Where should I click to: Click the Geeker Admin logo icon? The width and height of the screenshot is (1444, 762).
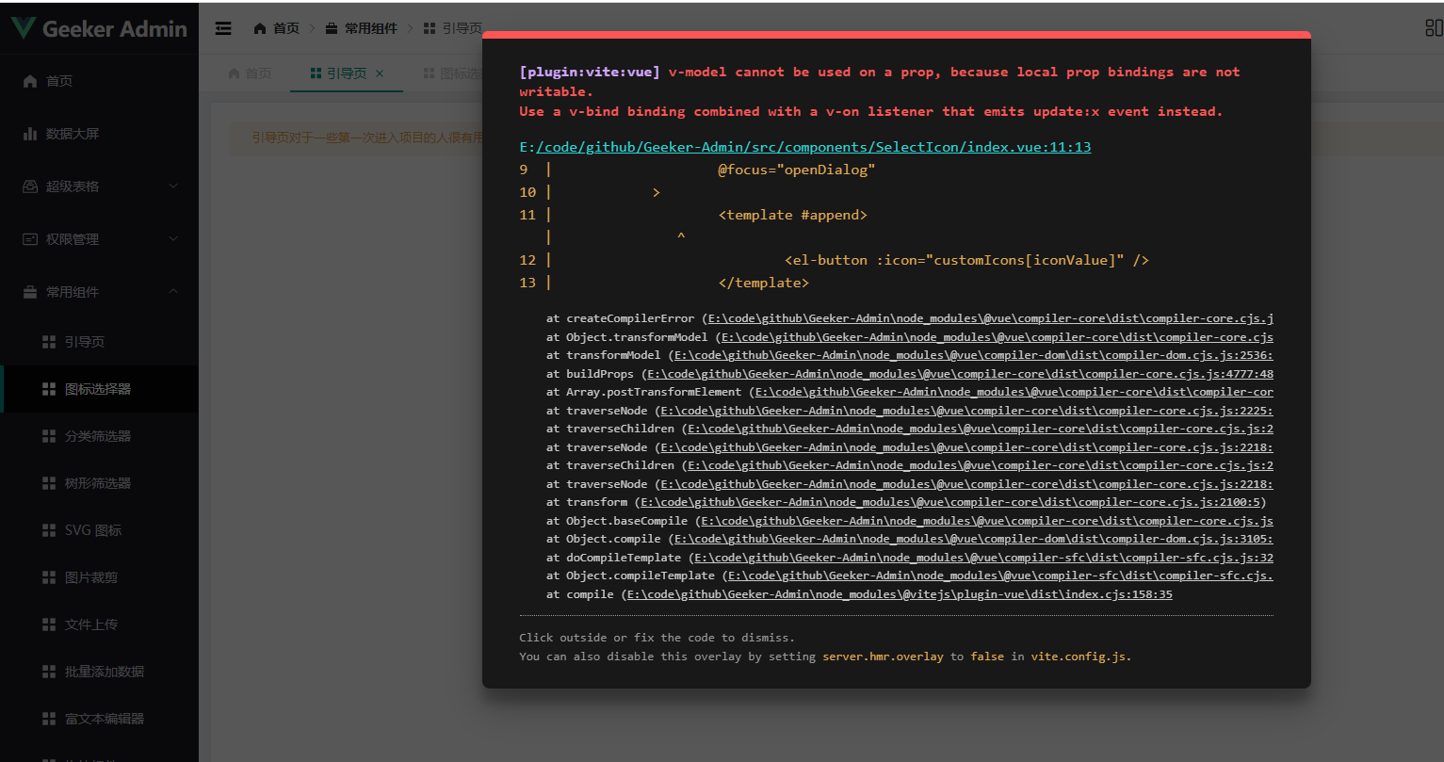click(23, 28)
